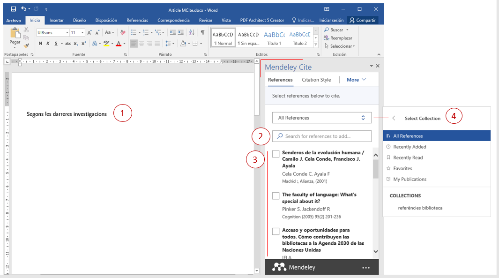Toggle italic (K) formatting

[x=48, y=44]
